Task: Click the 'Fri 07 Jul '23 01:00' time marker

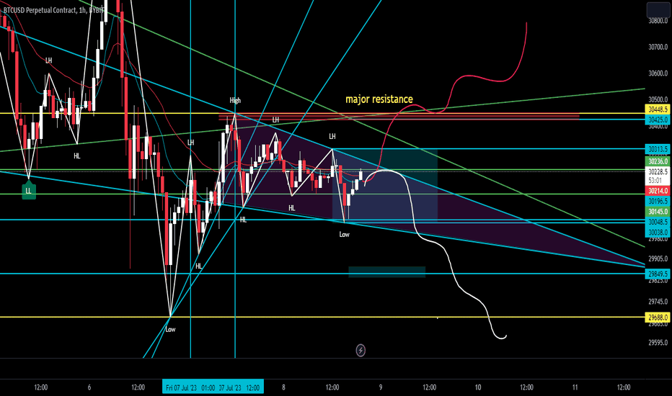Action: pyautogui.click(x=190, y=387)
